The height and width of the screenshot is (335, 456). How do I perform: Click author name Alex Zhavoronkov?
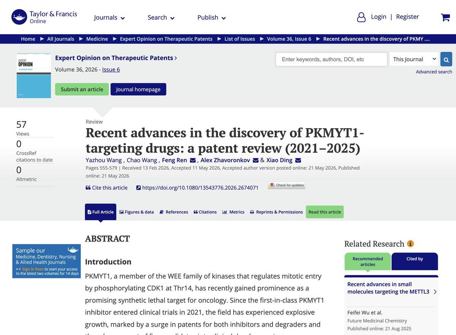point(225,160)
